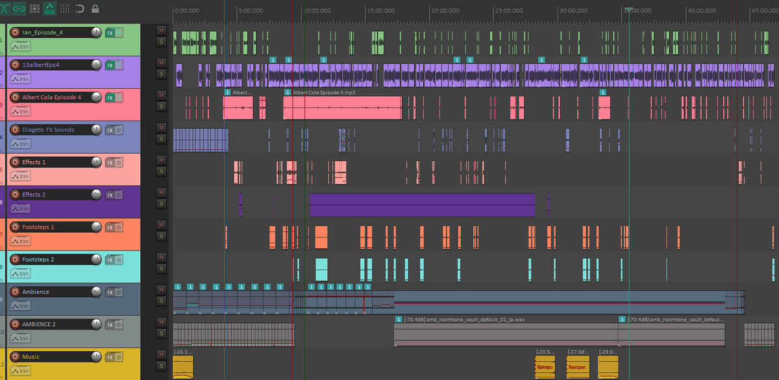Open FX chain for Music track
Image resolution: width=779 pixels, height=380 pixels.
[110, 357]
